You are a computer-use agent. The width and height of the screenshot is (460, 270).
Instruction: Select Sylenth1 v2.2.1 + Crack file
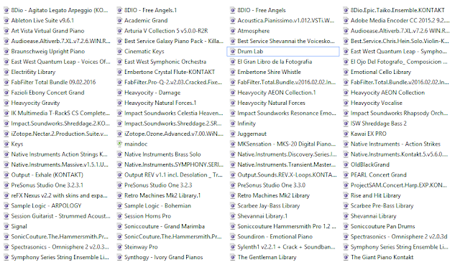tap(286, 247)
